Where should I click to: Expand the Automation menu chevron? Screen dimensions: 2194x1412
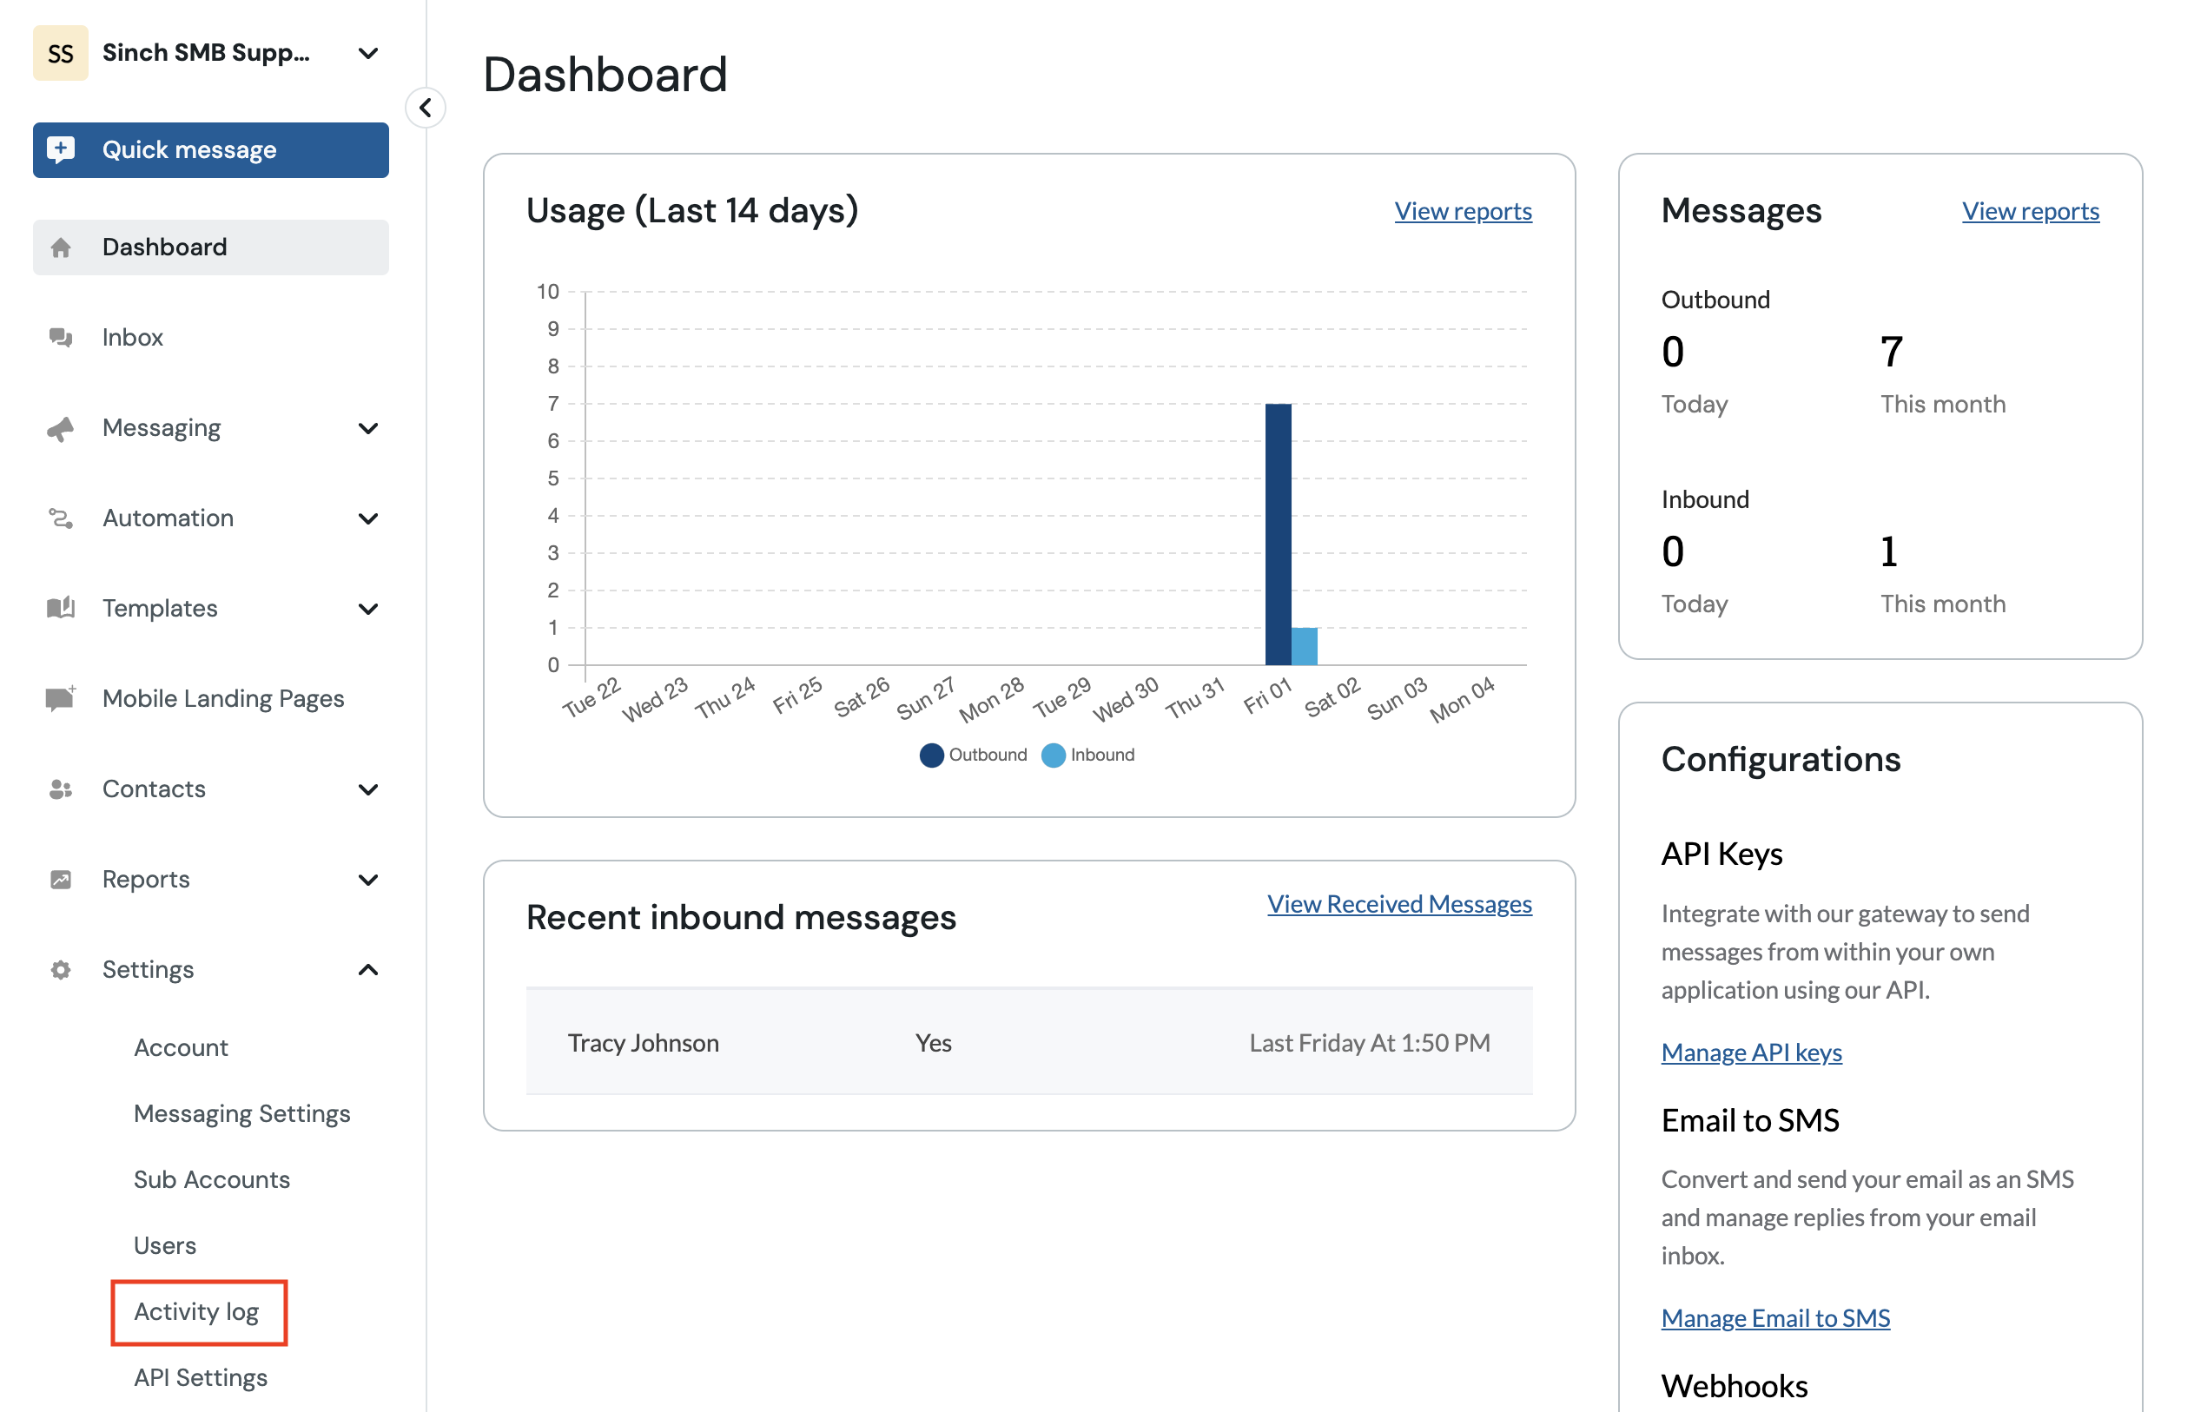(368, 518)
